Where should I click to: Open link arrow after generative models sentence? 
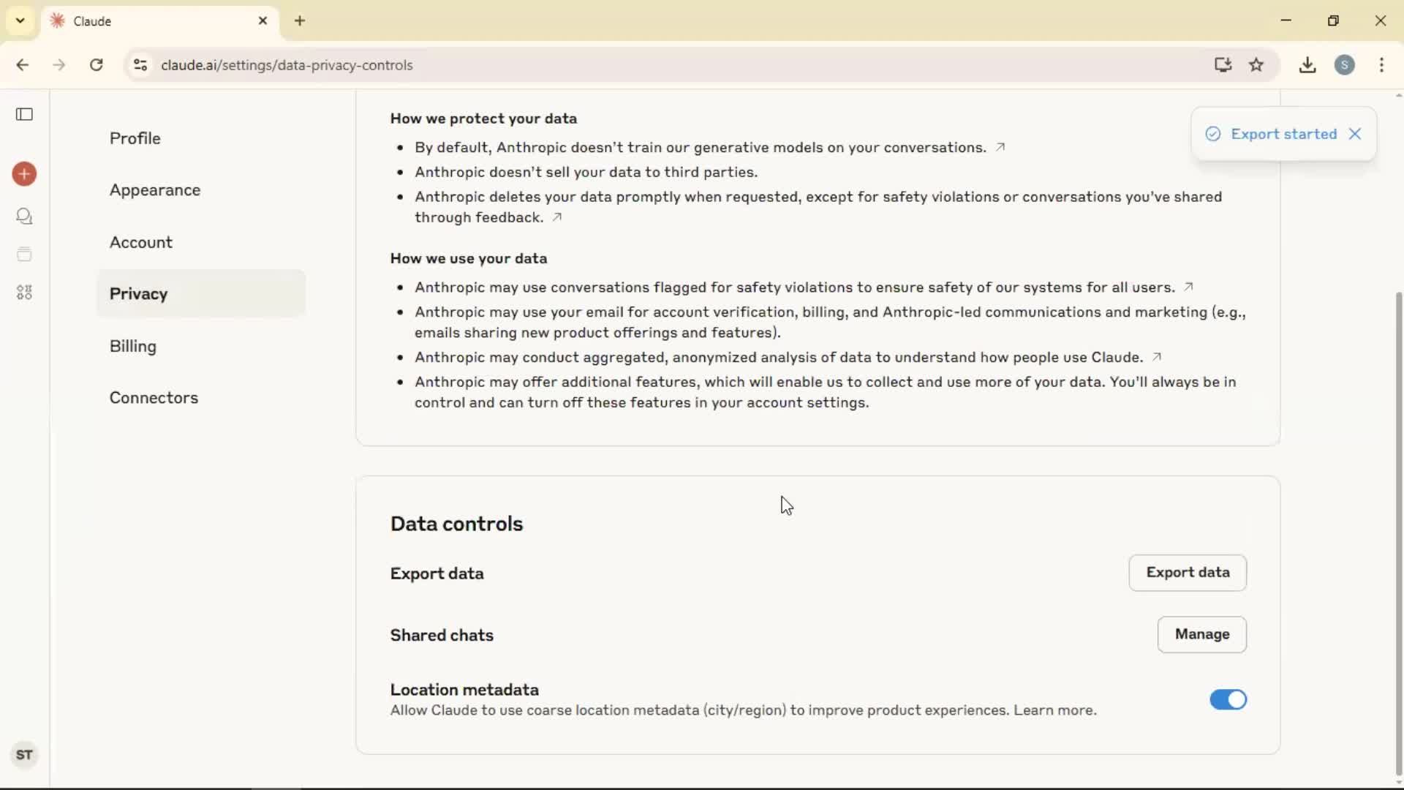point(1000,147)
